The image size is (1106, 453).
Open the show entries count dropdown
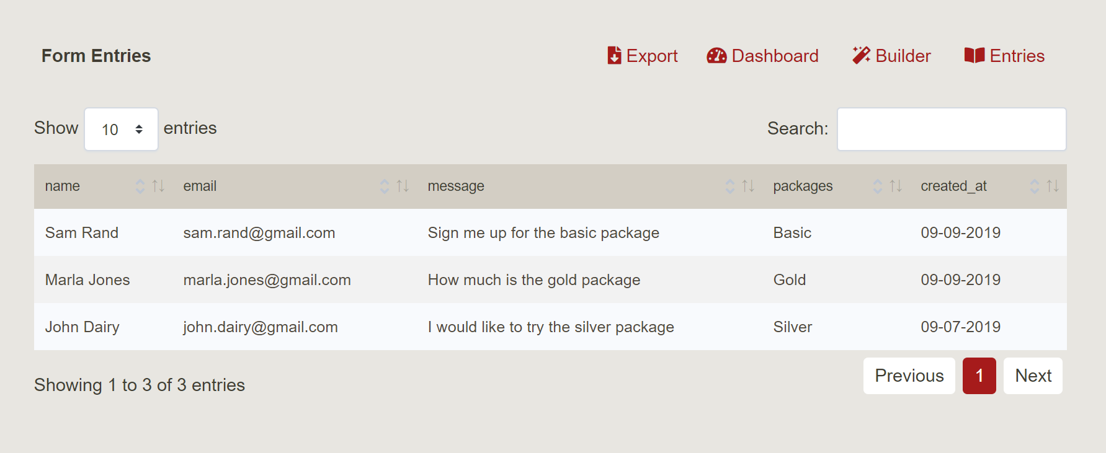click(121, 129)
